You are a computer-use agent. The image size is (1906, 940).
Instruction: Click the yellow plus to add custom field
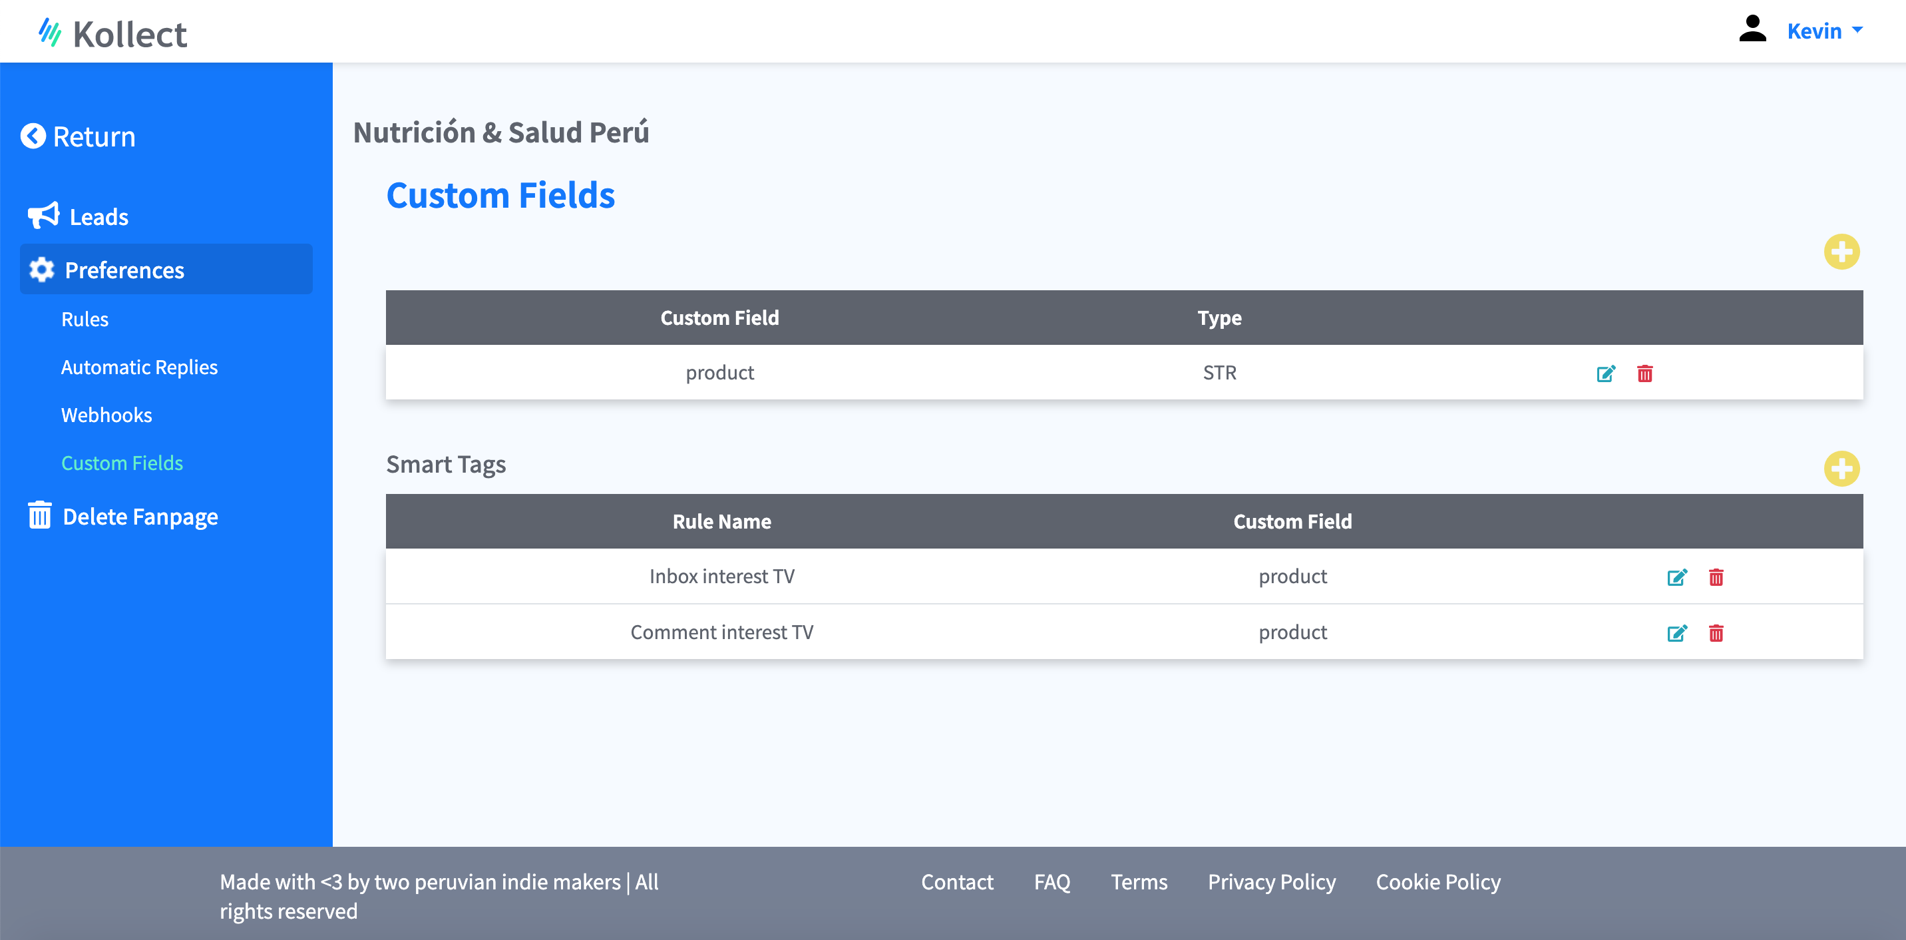(1841, 252)
